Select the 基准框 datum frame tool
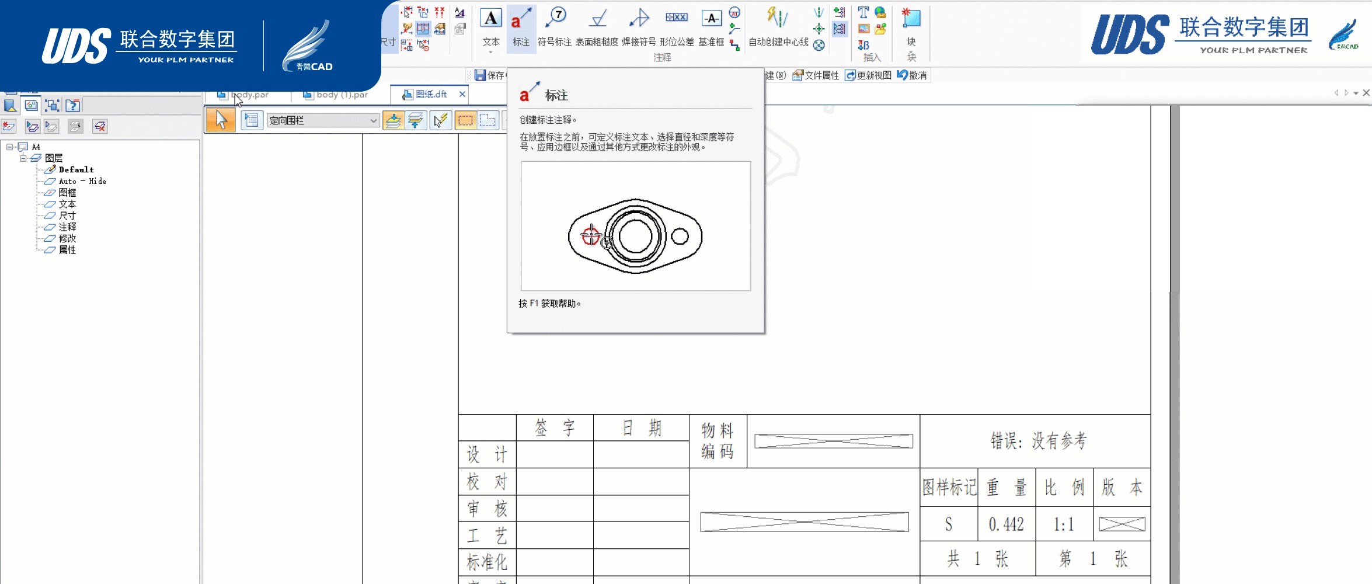Screen dimensions: 1372x584 [x=711, y=27]
